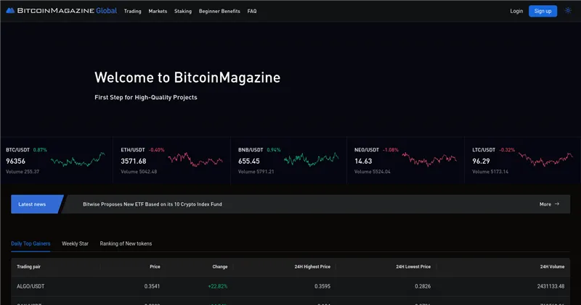Open Beginner Benefits page

[x=219, y=11]
